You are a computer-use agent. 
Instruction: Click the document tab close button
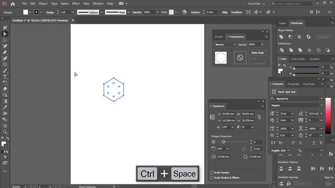[x=73, y=20]
